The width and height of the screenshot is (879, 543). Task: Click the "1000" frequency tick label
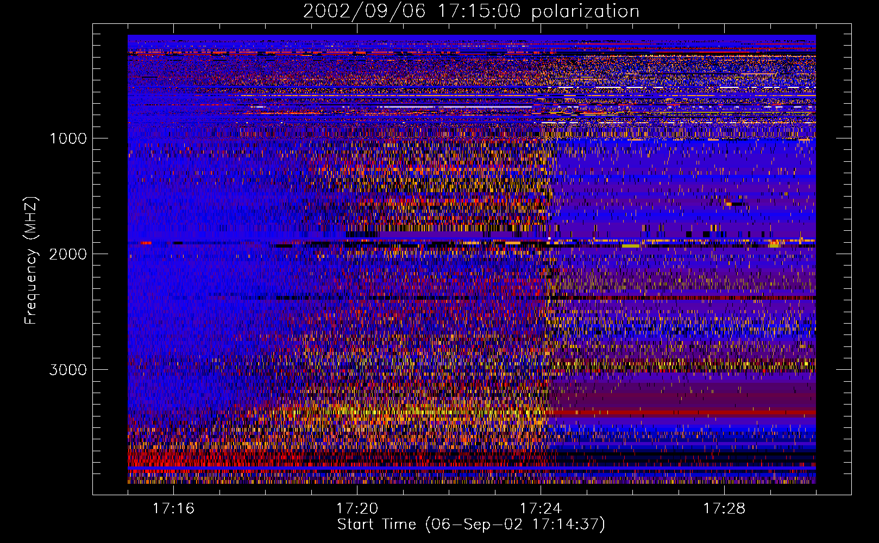click(x=68, y=138)
